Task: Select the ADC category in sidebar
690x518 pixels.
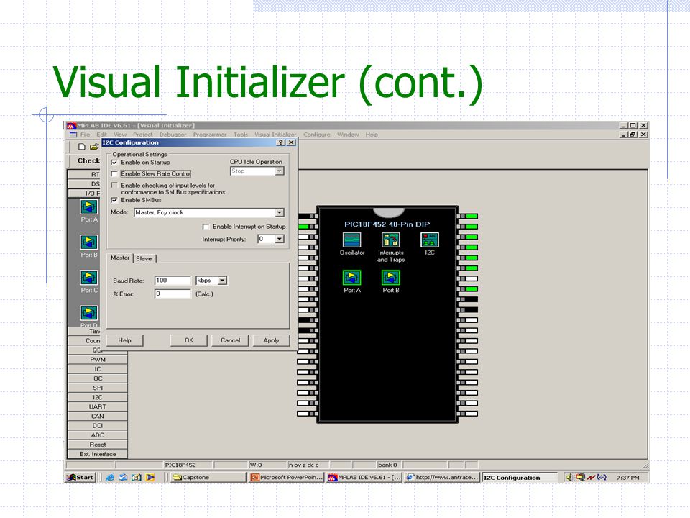Action: tap(98, 435)
